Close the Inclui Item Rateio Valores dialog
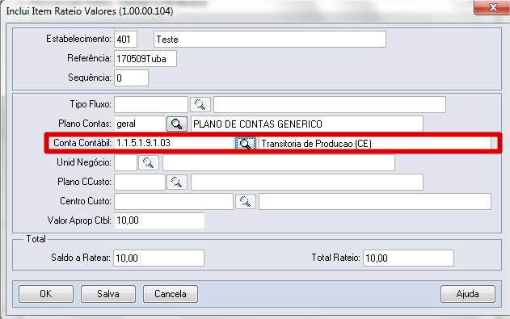This screenshot has height=319, width=510. coord(492,7)
